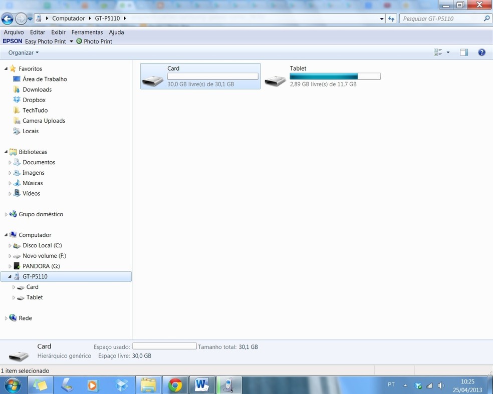Screen dimensions: 493x394
Task: Open the Ajuda menu
Action: coord(116,32)
